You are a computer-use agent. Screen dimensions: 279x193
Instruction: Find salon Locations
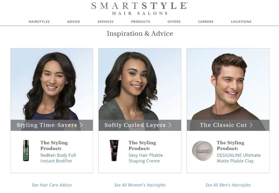click(241, 22)
